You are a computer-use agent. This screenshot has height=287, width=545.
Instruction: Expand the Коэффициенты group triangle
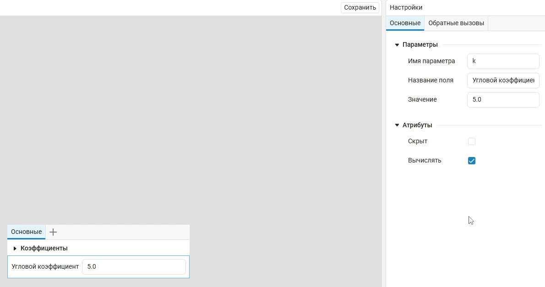15,248
